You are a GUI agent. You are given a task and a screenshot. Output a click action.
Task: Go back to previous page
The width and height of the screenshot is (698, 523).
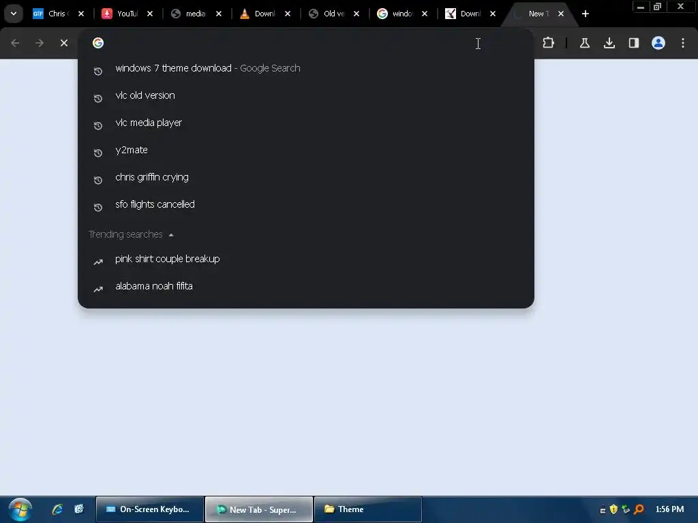(x=15, y=43)
